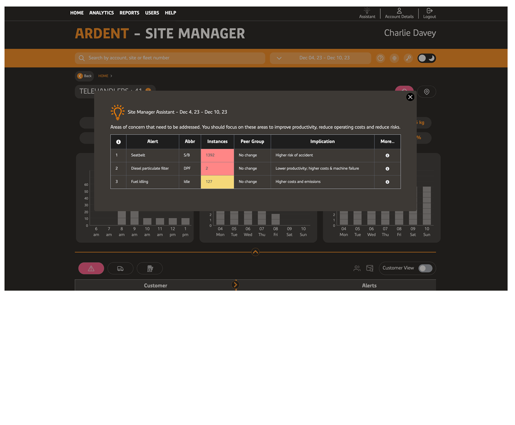
Task: Click the list filter icon in the orange bar
Action: [x=394, y=58]
